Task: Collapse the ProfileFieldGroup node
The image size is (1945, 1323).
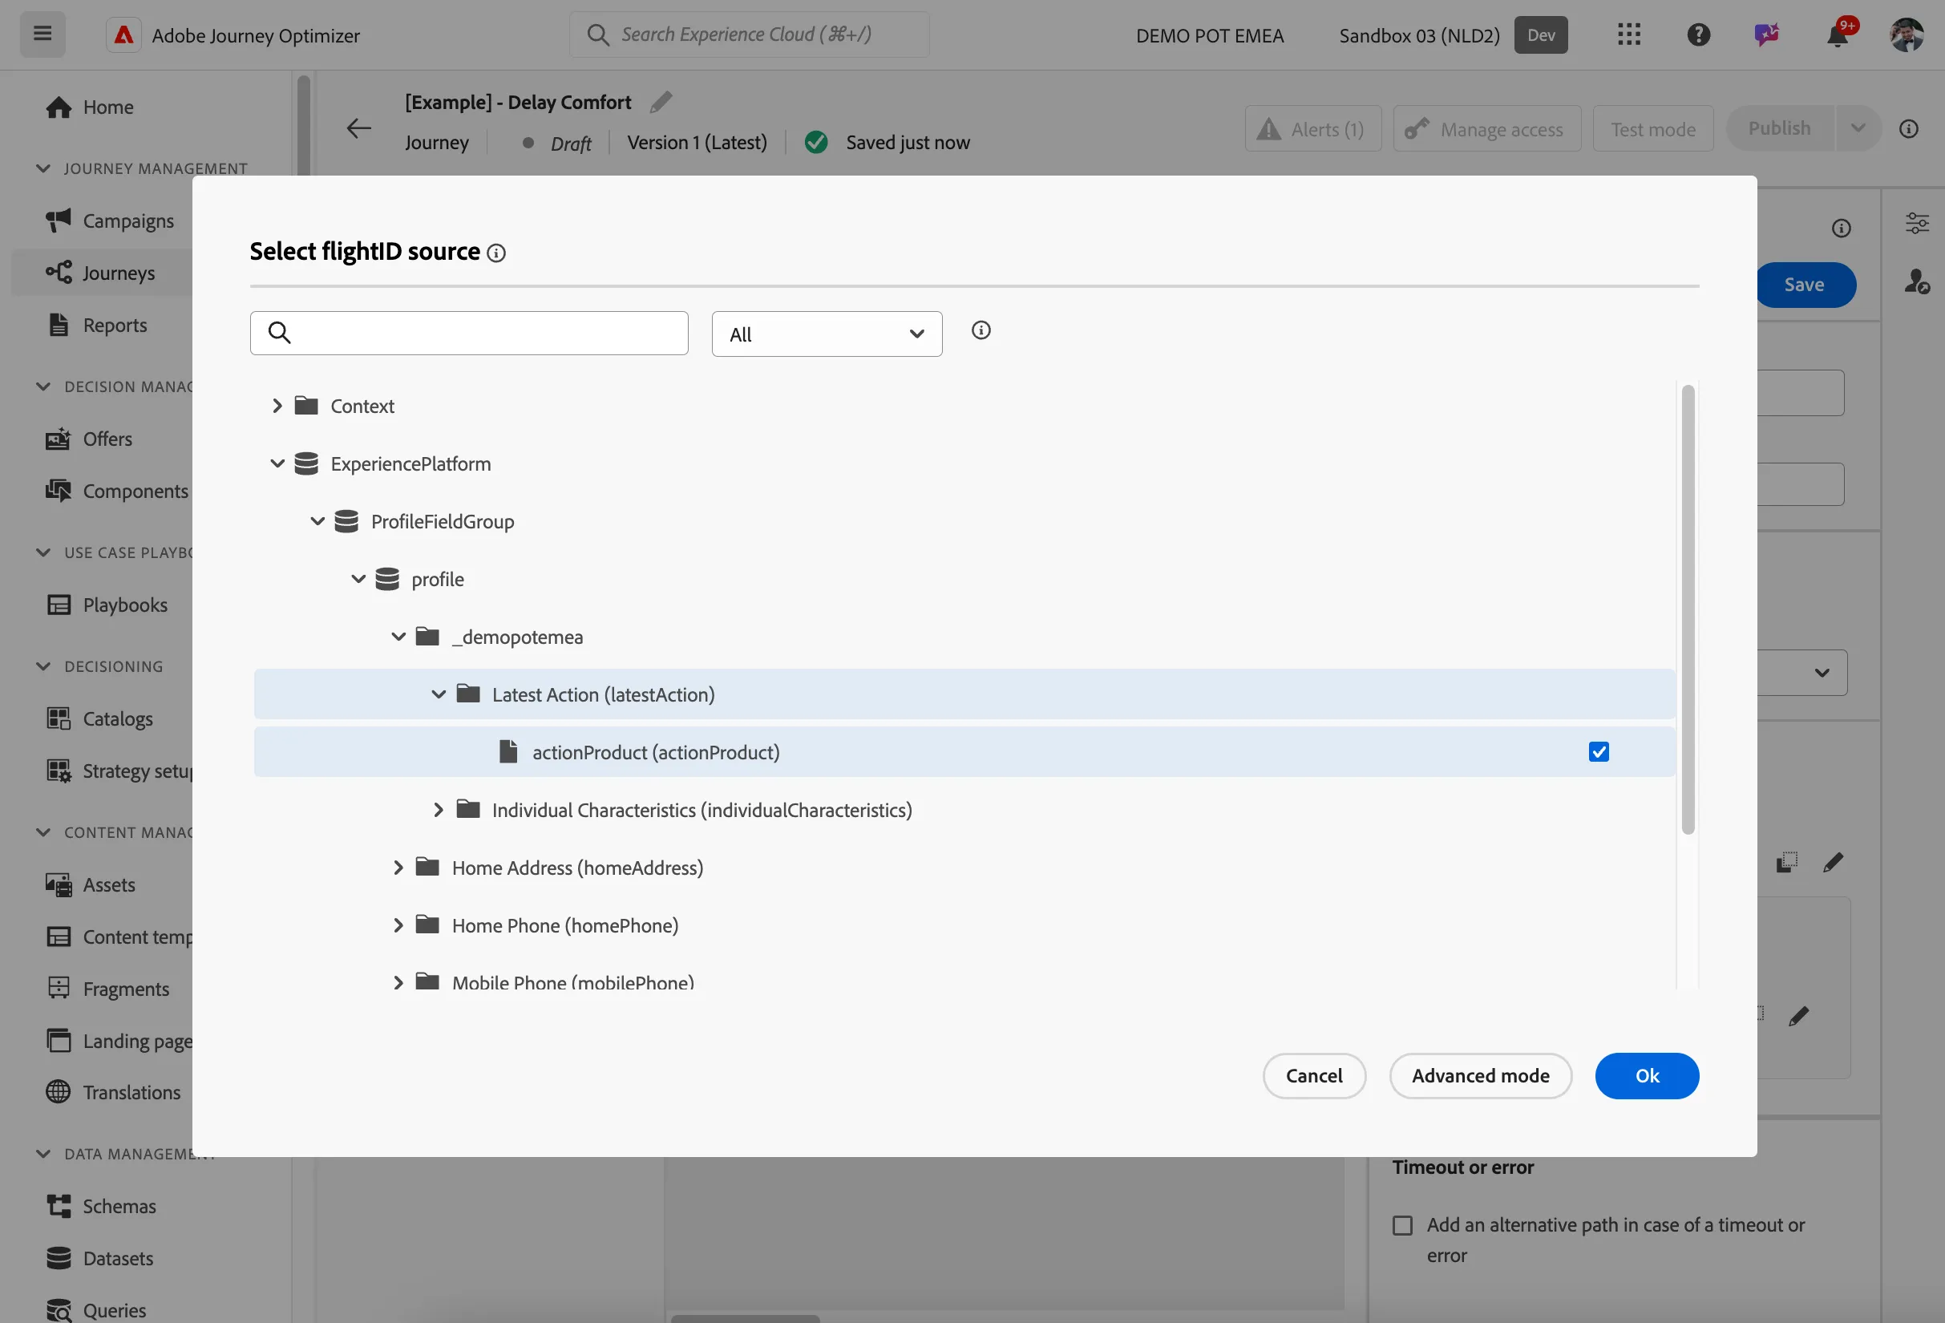Action: click(317, 521)
